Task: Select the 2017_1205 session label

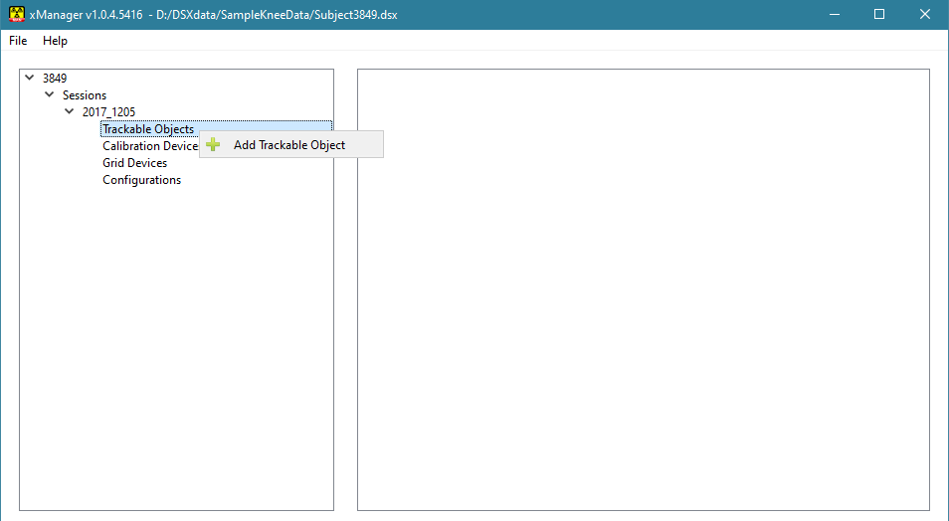Action: tap(108, 112)
